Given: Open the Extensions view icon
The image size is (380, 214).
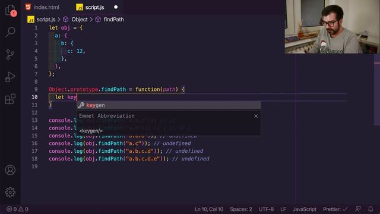Looking at the screenshot, I should coord(10,99).
